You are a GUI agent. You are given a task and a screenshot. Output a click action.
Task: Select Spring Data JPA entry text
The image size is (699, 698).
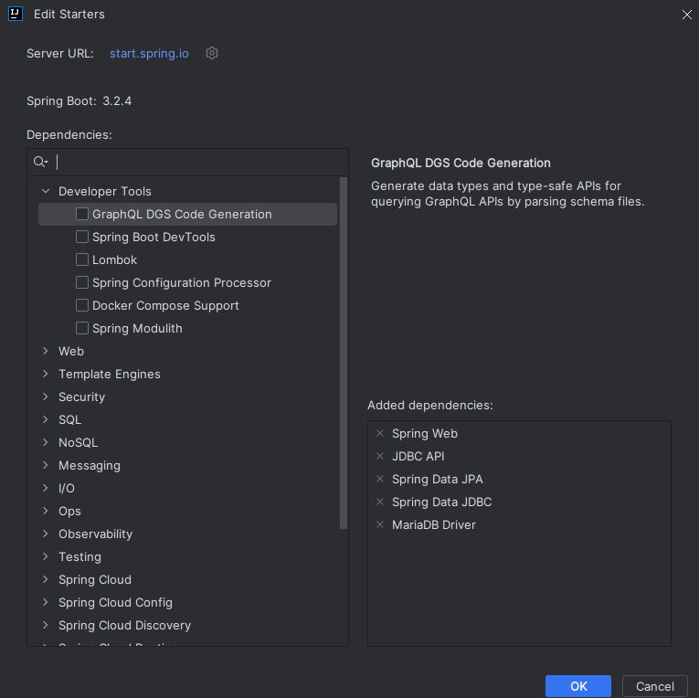click(438, 479)
